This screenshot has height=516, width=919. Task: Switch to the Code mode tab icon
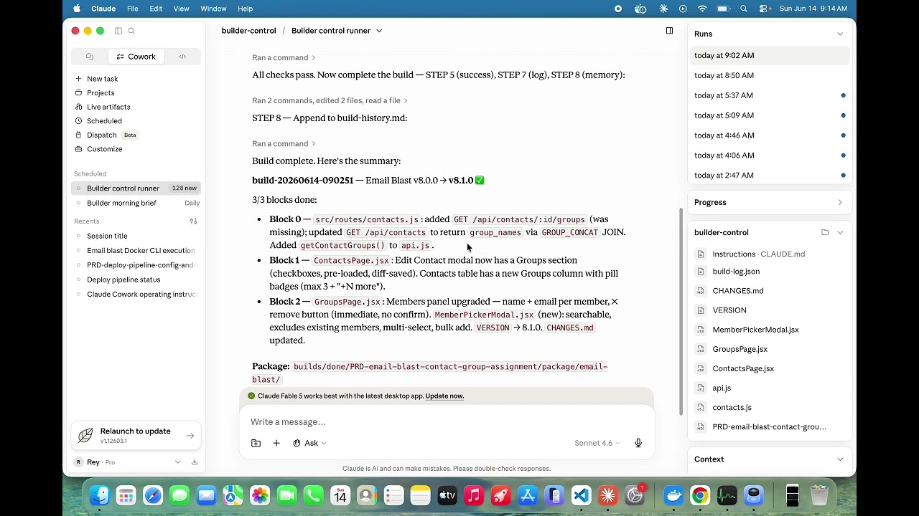pyautogui.click(x=182, y=57)
